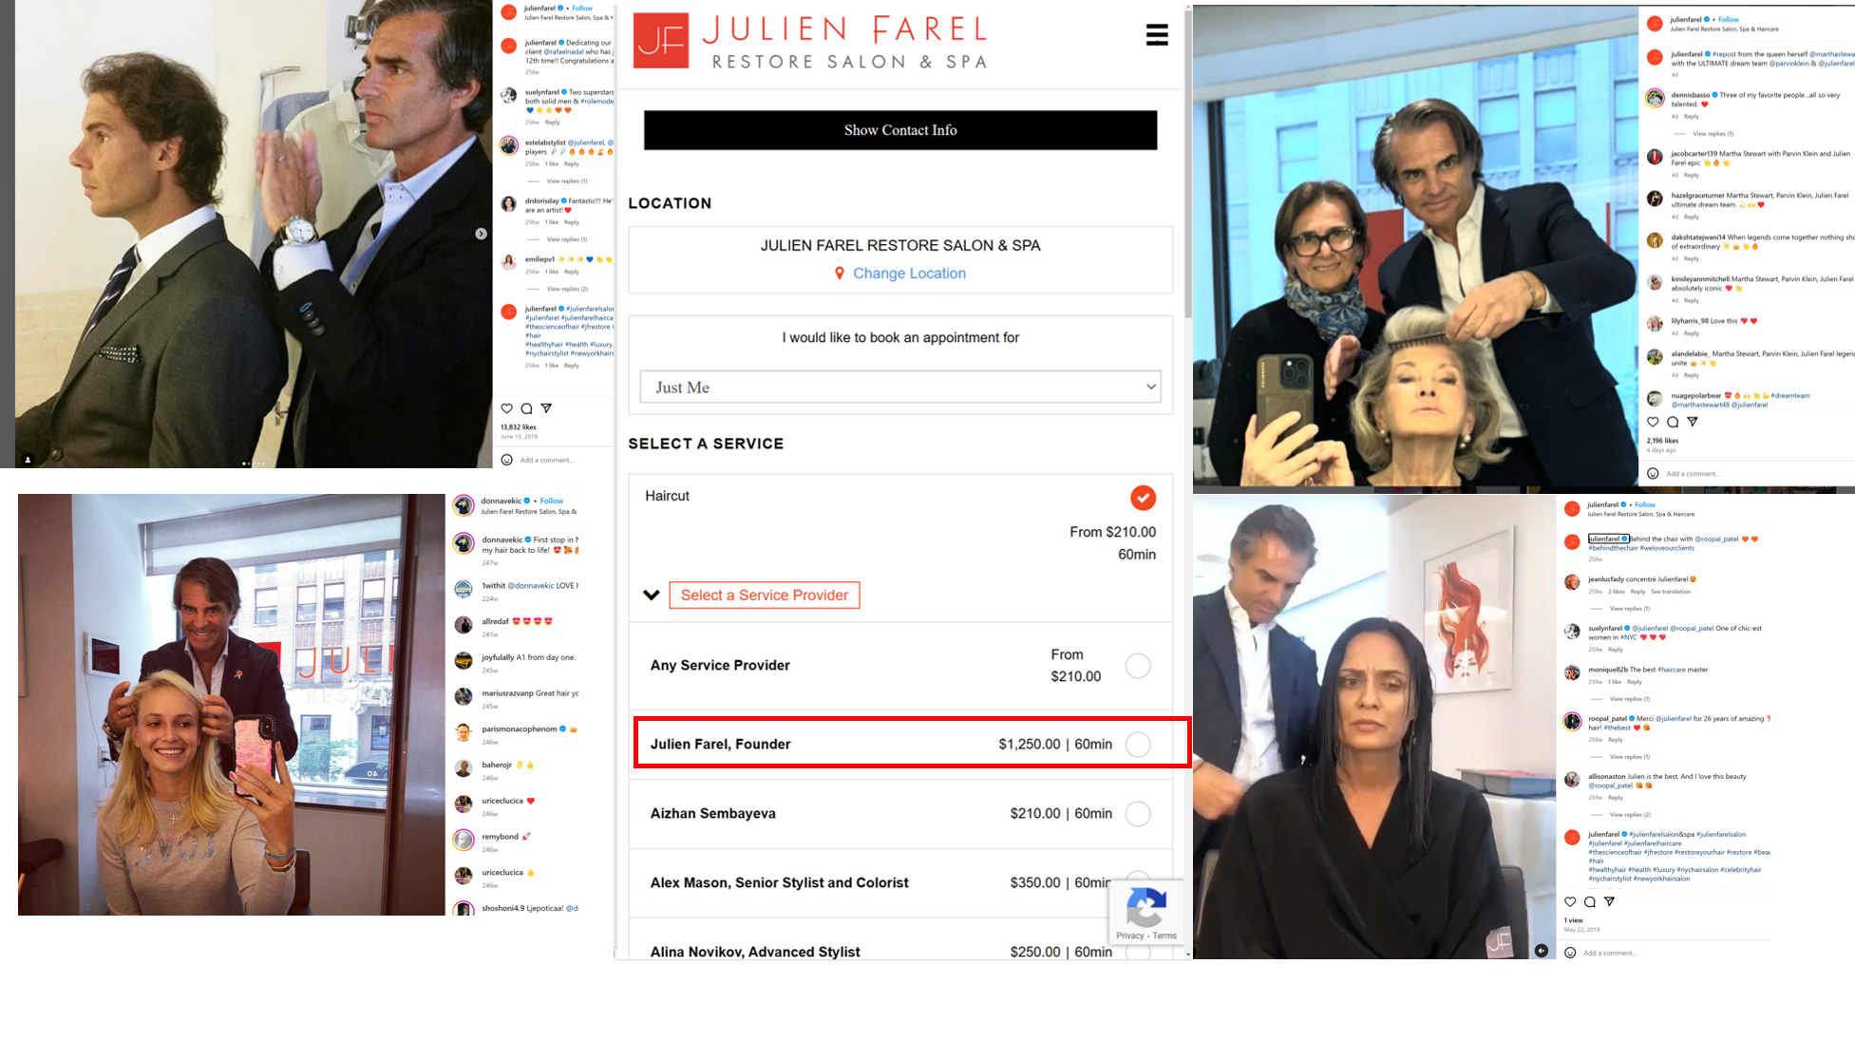Select Any Service Provider option
1855x1040 pixels.
pyautogui.click(x=1137, y=666)
